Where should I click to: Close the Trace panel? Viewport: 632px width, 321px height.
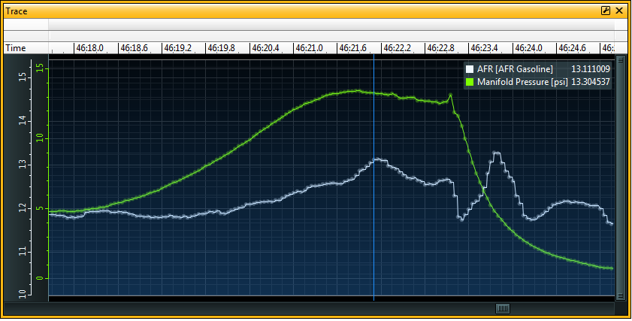click(x=618, y=11)
